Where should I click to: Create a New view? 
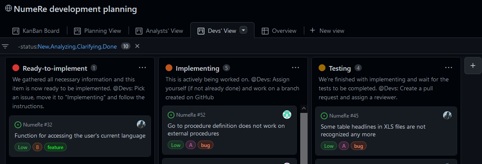(327, 31)
